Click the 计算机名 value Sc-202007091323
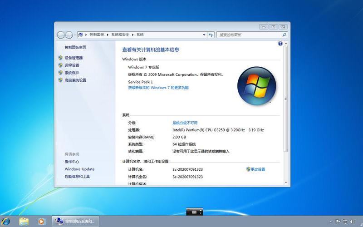Image resolution: width=363 pixels, height=227 pixels. [x=187, y=169]
